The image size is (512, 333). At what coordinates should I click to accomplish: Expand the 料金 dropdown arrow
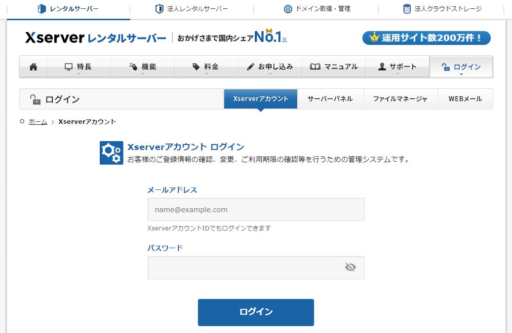click(206, 74)
